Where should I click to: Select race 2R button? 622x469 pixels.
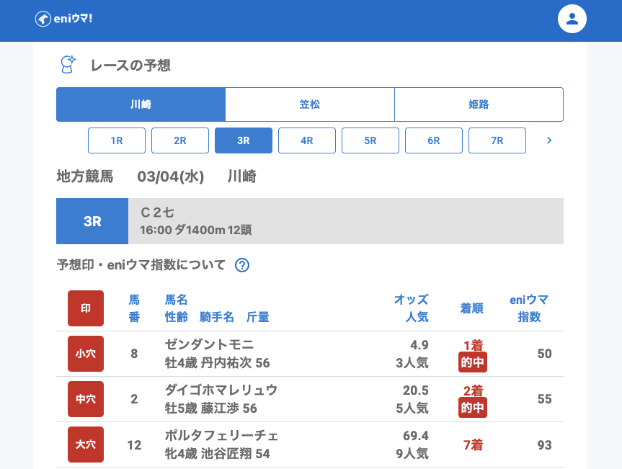[180, 140]
